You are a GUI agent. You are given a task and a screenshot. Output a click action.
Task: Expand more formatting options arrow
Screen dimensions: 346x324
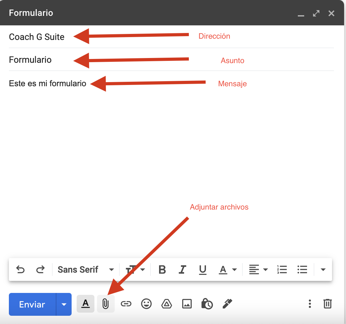[x=323, y=269]
